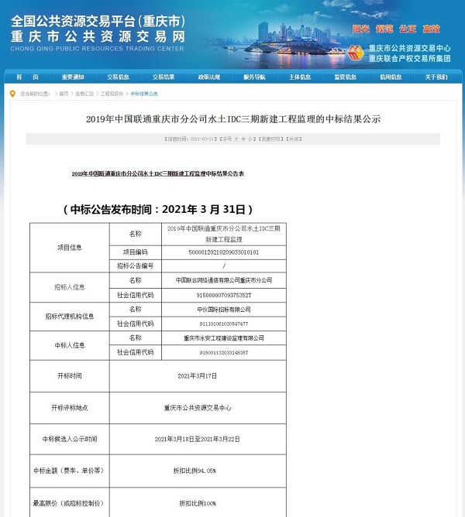Click the bid opening date 2021年3月17日
The height and width of the screenshot is (517, 465).
pos(197,376)
